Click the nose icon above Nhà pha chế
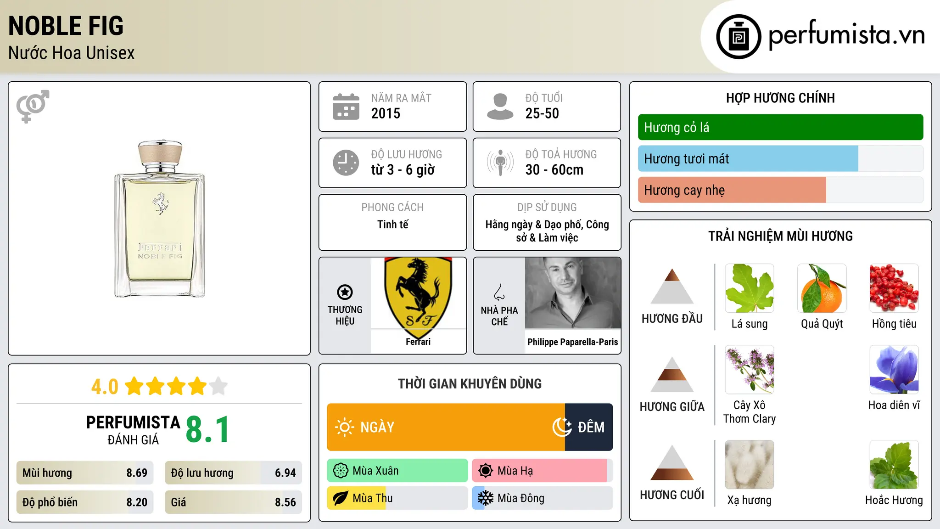 499,292
